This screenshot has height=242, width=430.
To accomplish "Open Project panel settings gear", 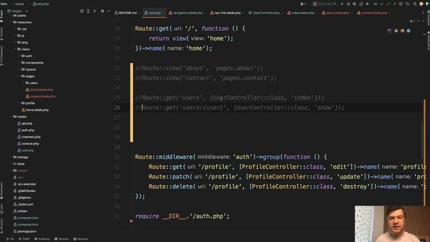I will click(x=102, y=11).
